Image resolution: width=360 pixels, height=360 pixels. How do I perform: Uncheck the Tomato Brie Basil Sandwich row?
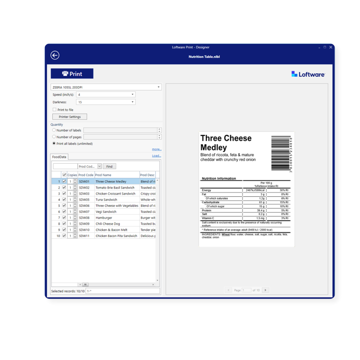64,188
